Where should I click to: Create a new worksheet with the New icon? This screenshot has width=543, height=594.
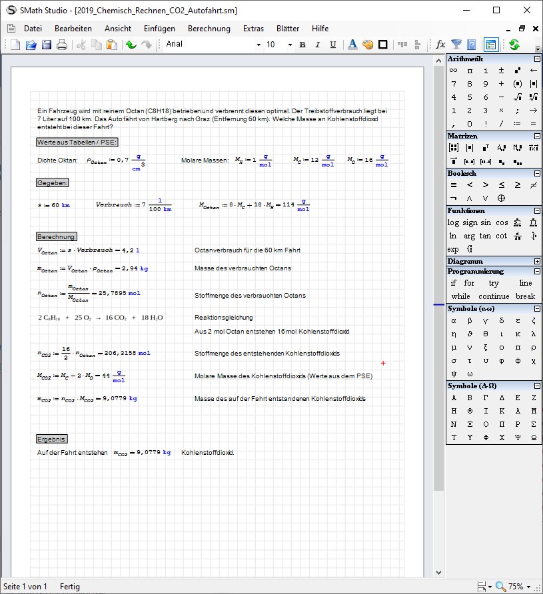[15, 45]
